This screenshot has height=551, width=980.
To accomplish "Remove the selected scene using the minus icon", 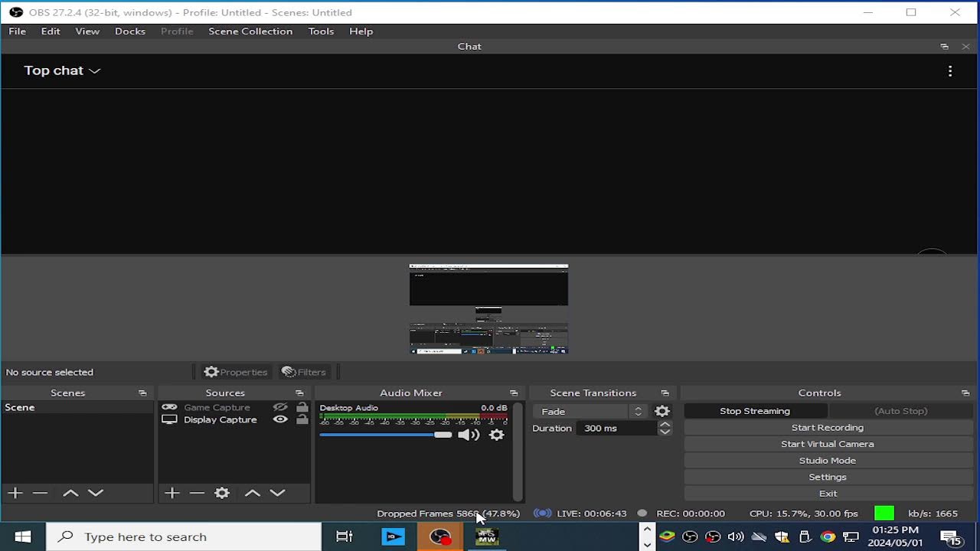I will (x=41, y=494).
